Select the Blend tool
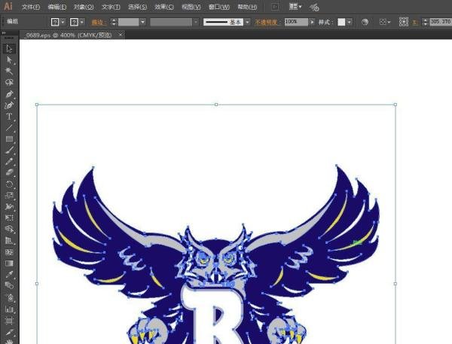 [9, 286]
